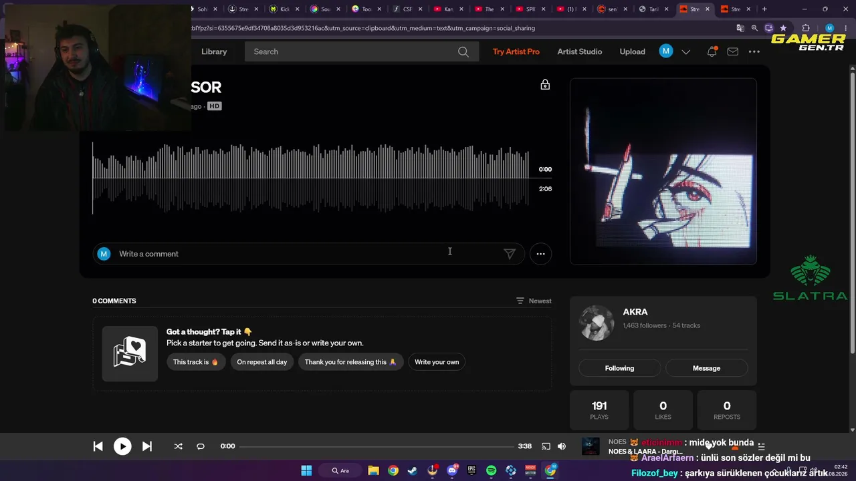Image resolution: width=856 pixels, height=481 pixels.
Task: Send the comment with the paper plane icon
Action: click(510, 254)
